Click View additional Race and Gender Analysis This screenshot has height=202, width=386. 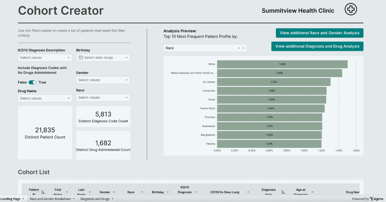point(319,33)
